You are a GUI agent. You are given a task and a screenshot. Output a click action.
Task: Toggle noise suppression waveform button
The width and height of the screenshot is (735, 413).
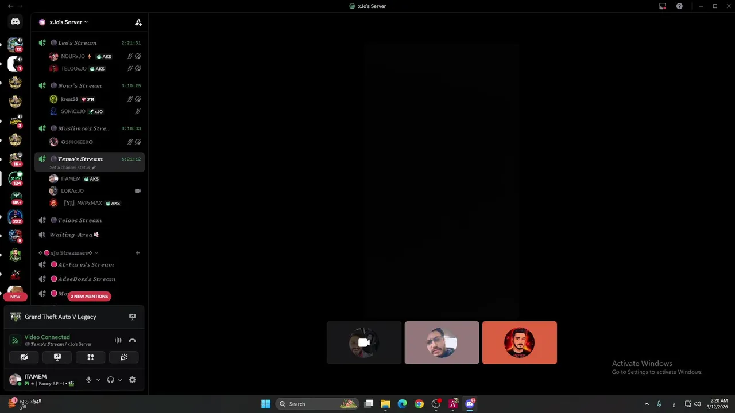point(118,340)
